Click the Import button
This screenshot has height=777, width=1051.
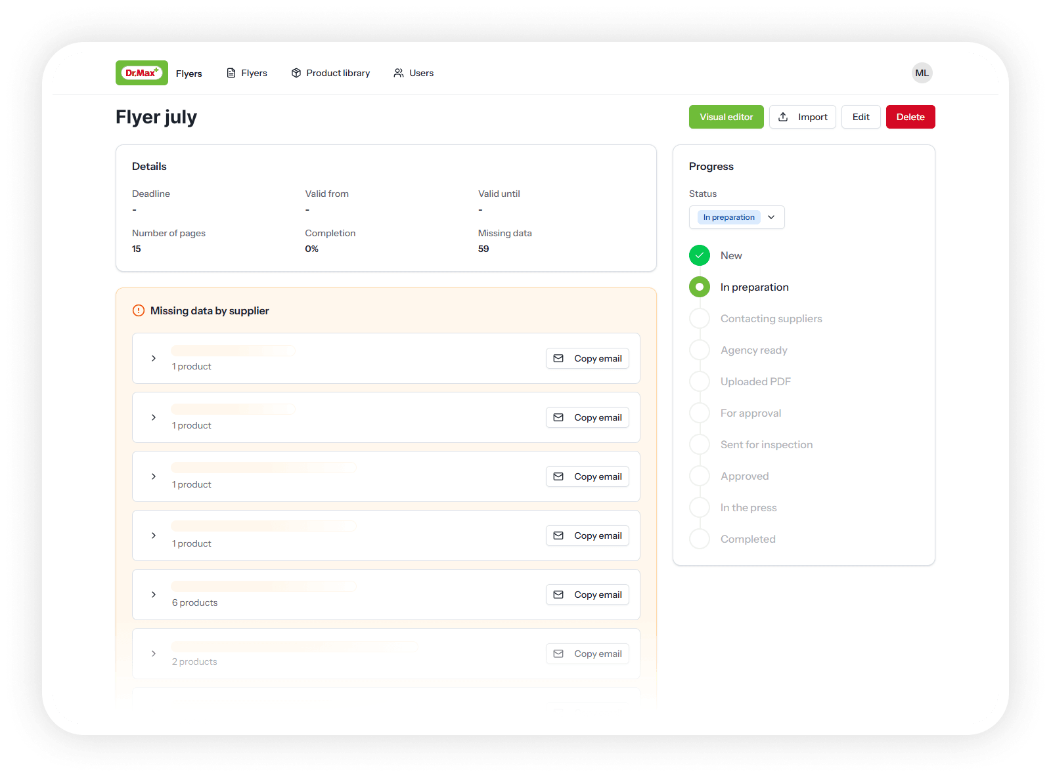[803, 117]
